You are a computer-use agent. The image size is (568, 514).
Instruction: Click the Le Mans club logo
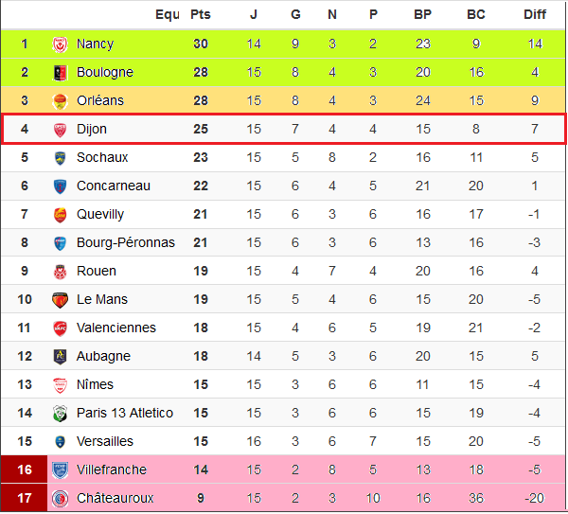60,300
